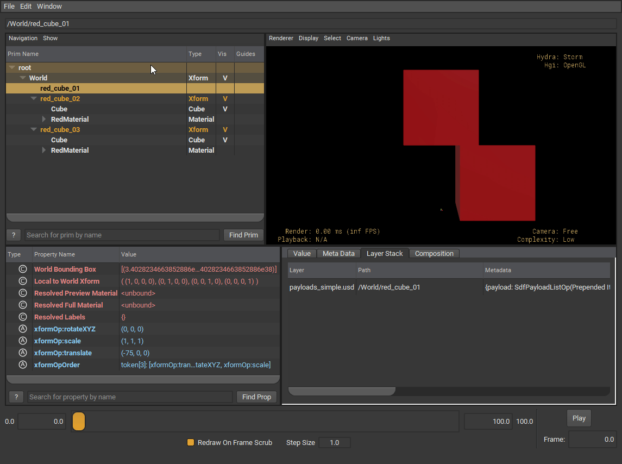Click attribute icon for xformOp:translate
This screenshot has height=464, width=622.
click(23, 353)
